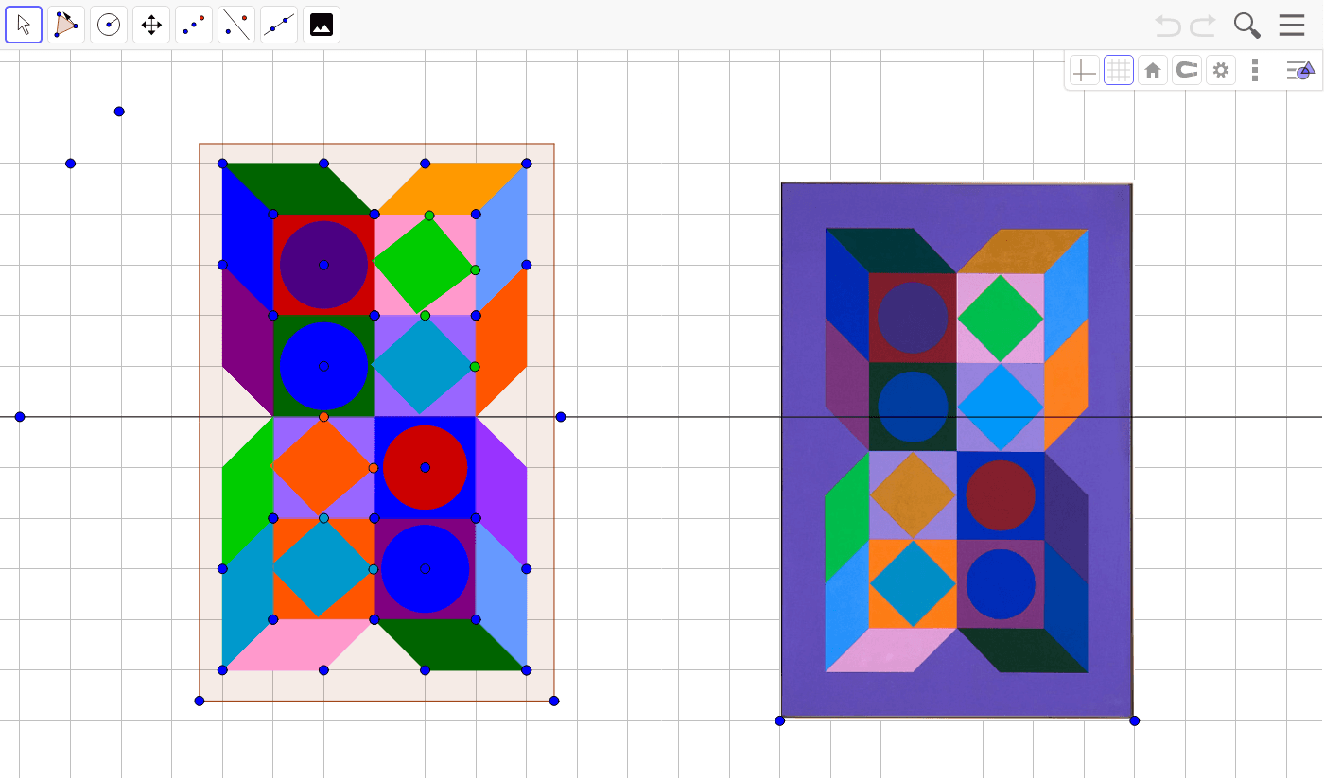Select orange-red parallelogram on construction right side
1324x780 pixels.
coord(501,340)
